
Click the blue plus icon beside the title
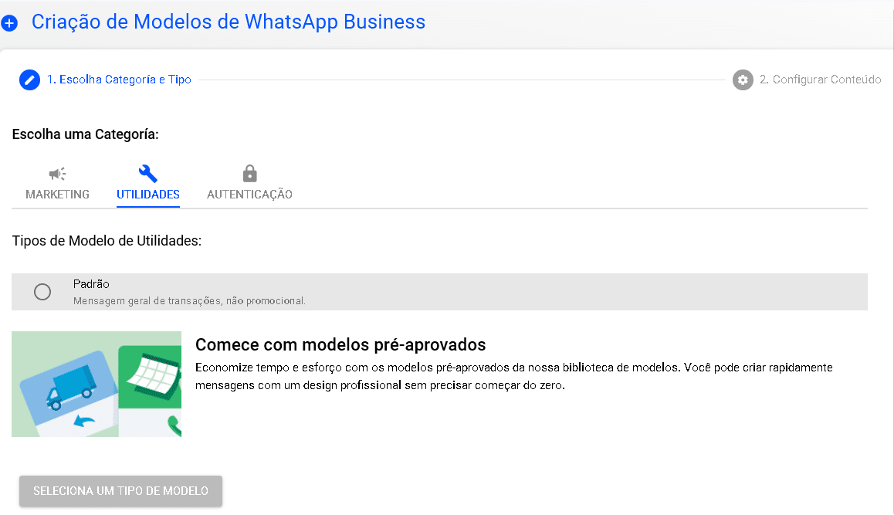(9, 22)
